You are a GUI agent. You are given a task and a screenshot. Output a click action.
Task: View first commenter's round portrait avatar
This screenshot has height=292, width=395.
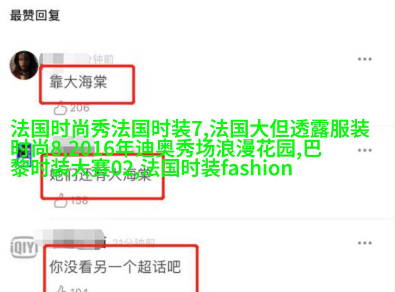tap(24, 65)
